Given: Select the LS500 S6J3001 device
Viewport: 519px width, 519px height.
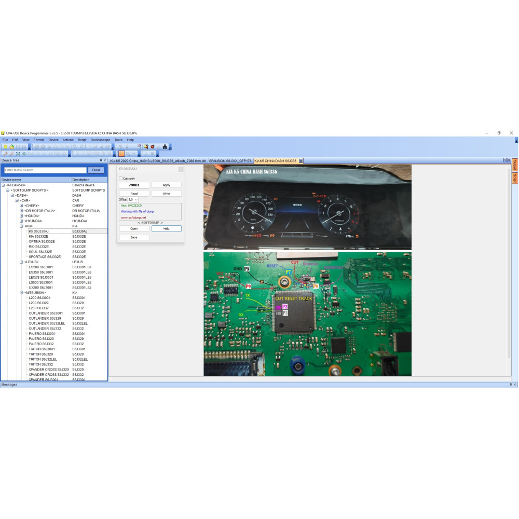Looking at the screenshot, I should coord(40,283).
